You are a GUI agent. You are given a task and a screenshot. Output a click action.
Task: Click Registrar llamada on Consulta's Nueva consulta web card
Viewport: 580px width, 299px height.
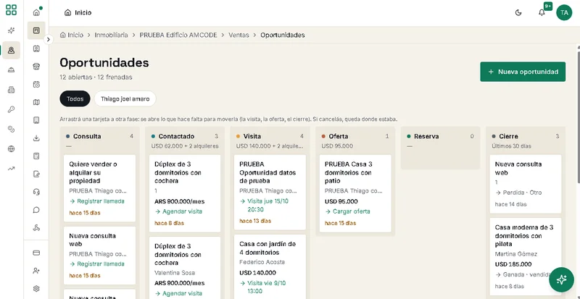point(97,264)
